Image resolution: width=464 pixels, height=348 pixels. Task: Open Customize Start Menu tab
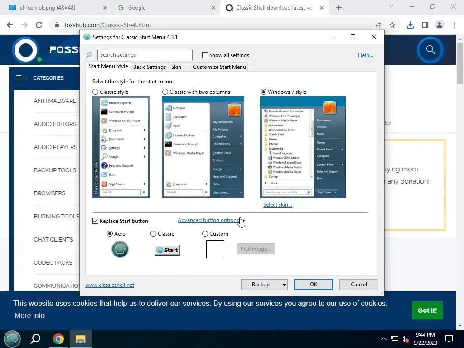pyautogui.click(x=219, y=67)
